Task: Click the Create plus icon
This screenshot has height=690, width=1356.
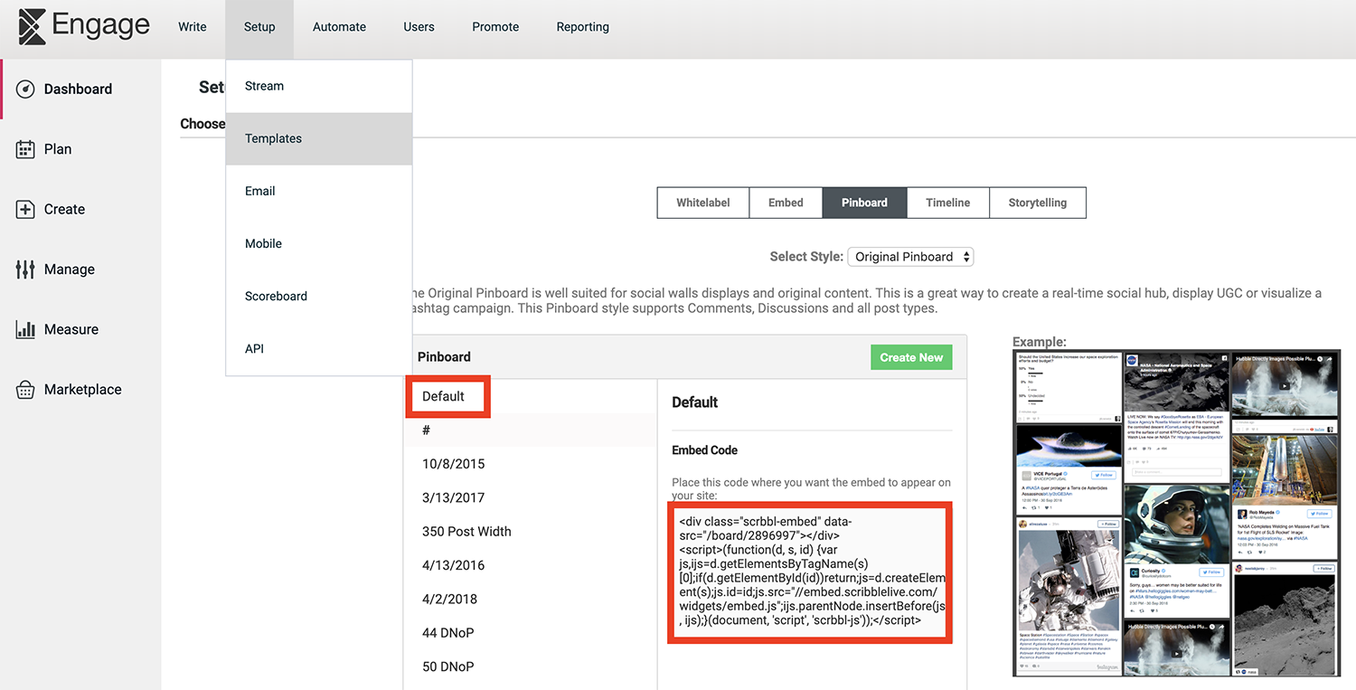Action: click(25, 209)
